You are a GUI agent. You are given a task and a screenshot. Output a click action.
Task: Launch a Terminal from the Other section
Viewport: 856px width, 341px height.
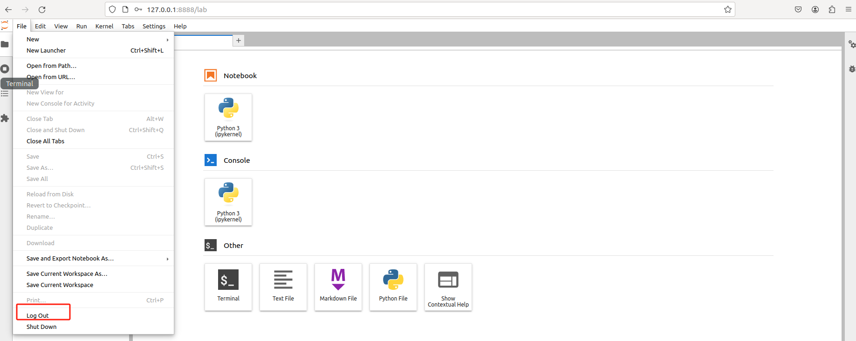click(x=228, y=287)
